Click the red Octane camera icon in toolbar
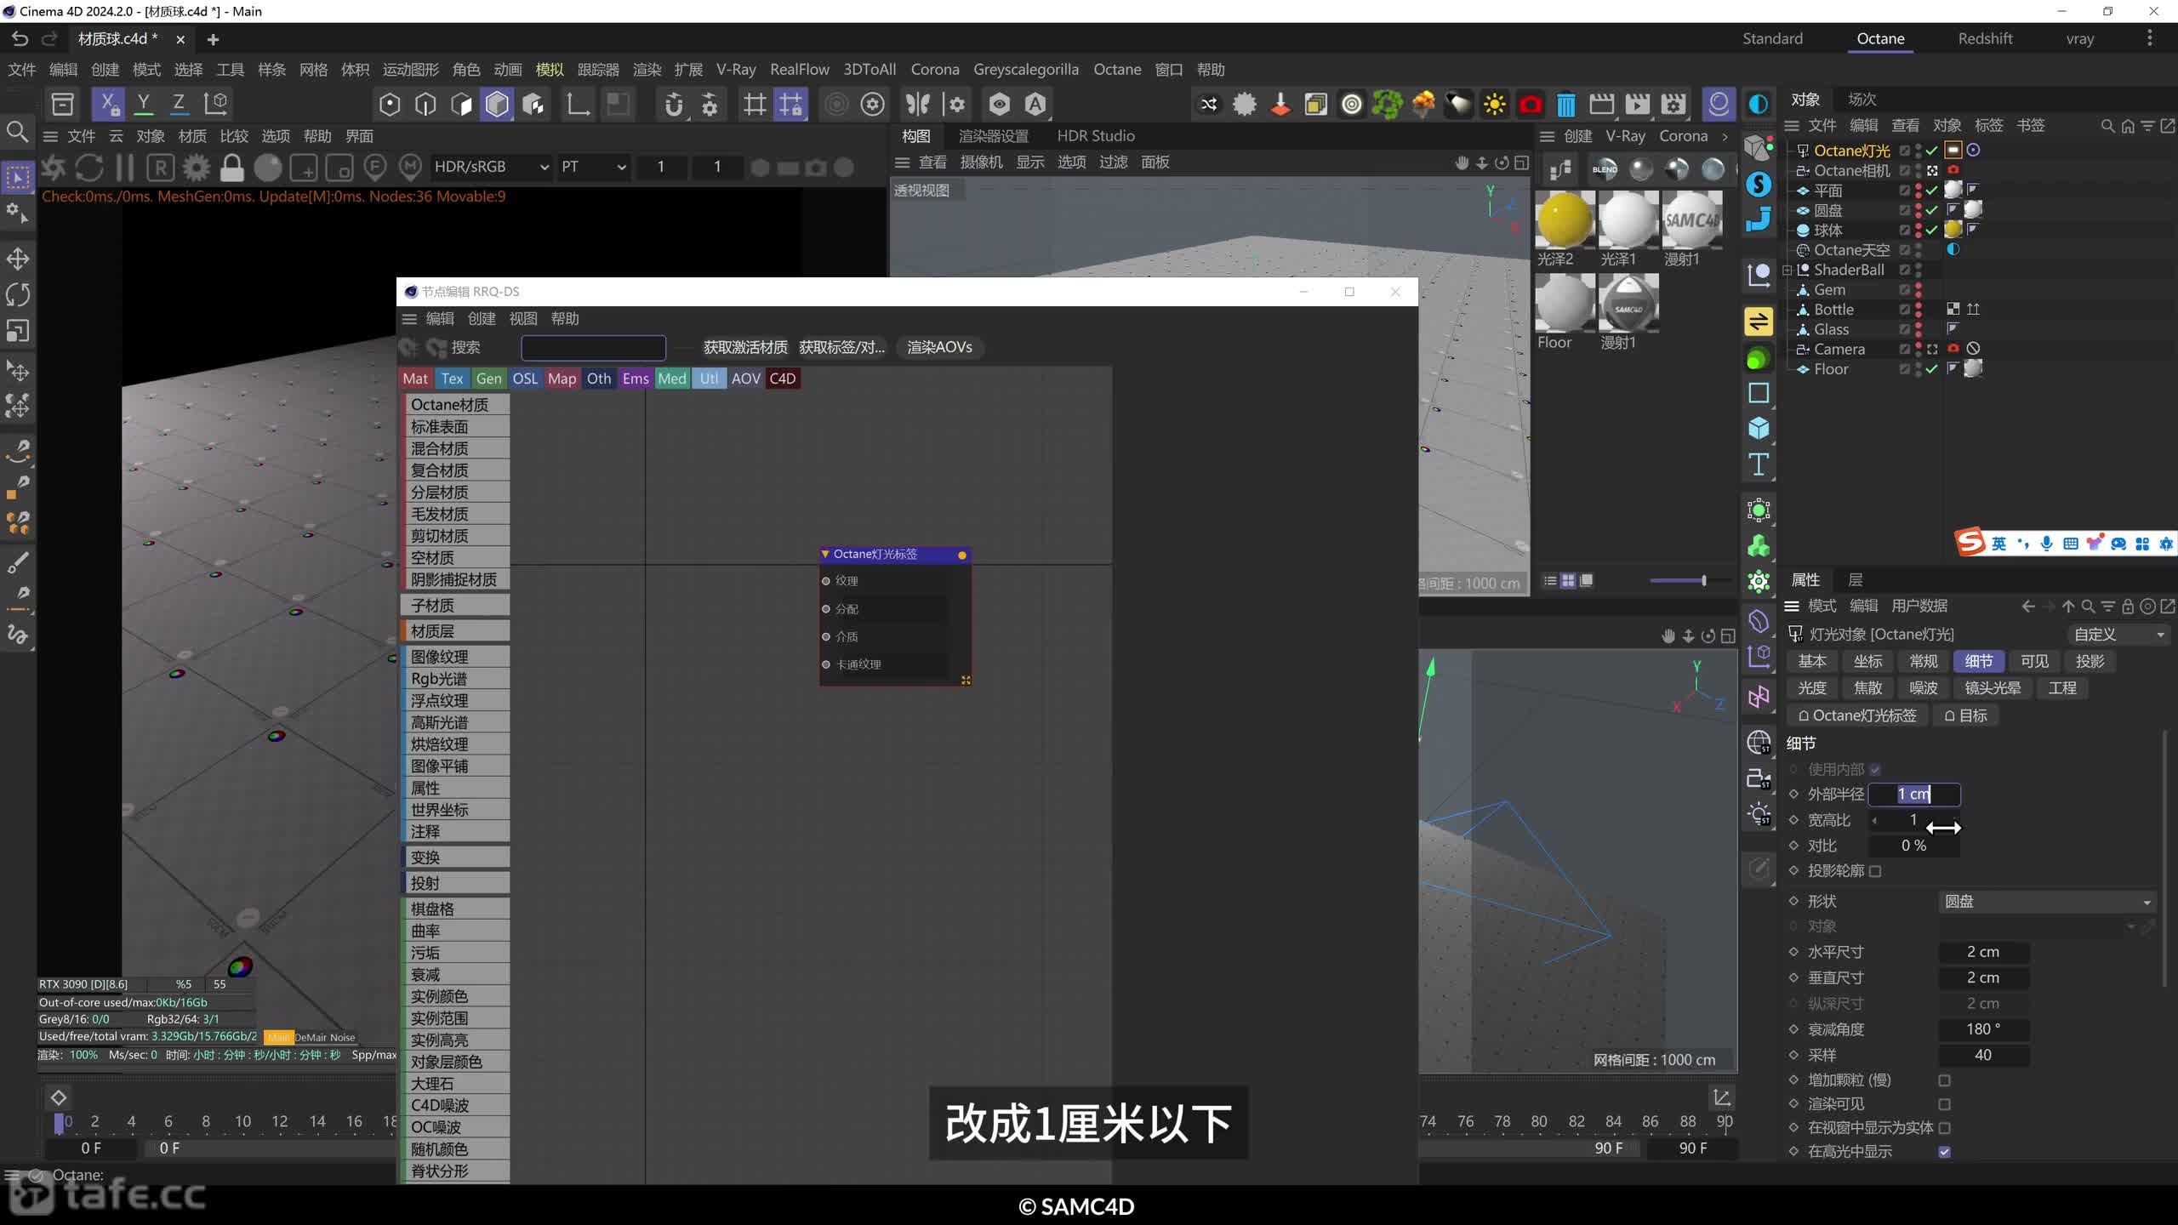 (x=1530, y=105)
